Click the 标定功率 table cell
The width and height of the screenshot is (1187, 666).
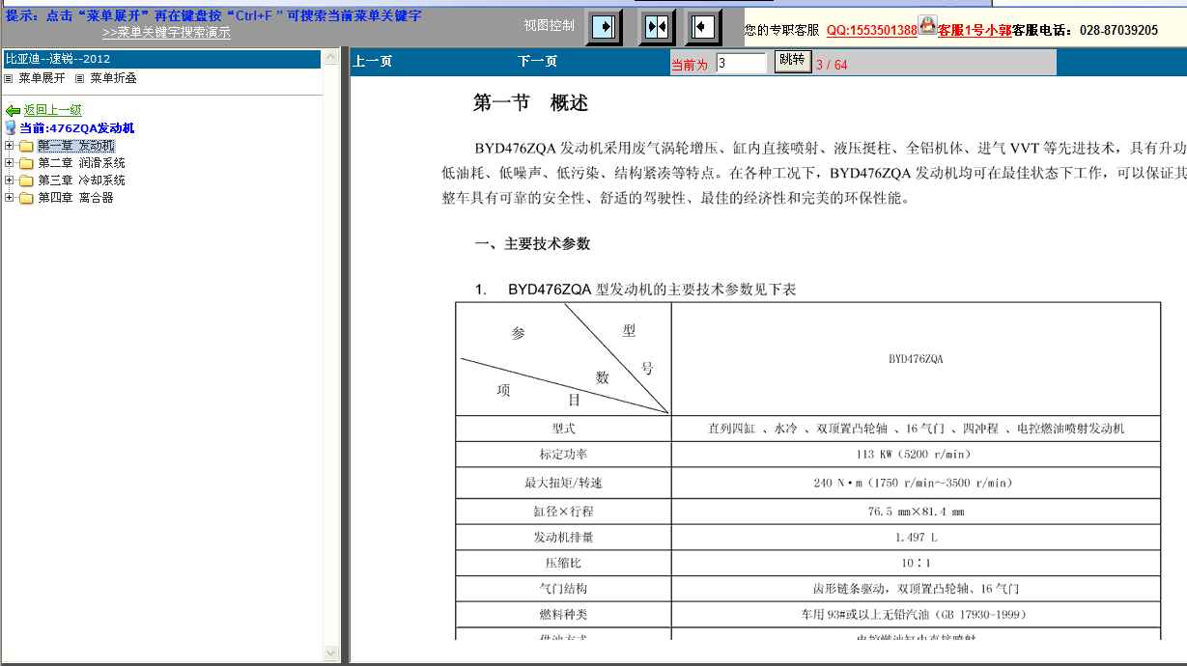[563, 455]
